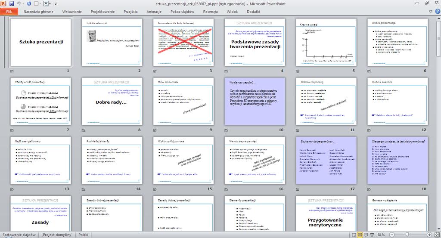Click the transition star icon under slide 1
Image resolution: width=441 pixels, height=238 pixels.
12,71
